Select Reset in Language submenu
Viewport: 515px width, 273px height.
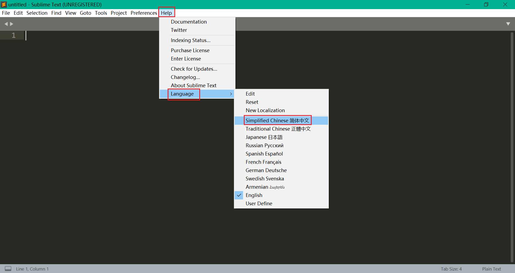point(281,102)
